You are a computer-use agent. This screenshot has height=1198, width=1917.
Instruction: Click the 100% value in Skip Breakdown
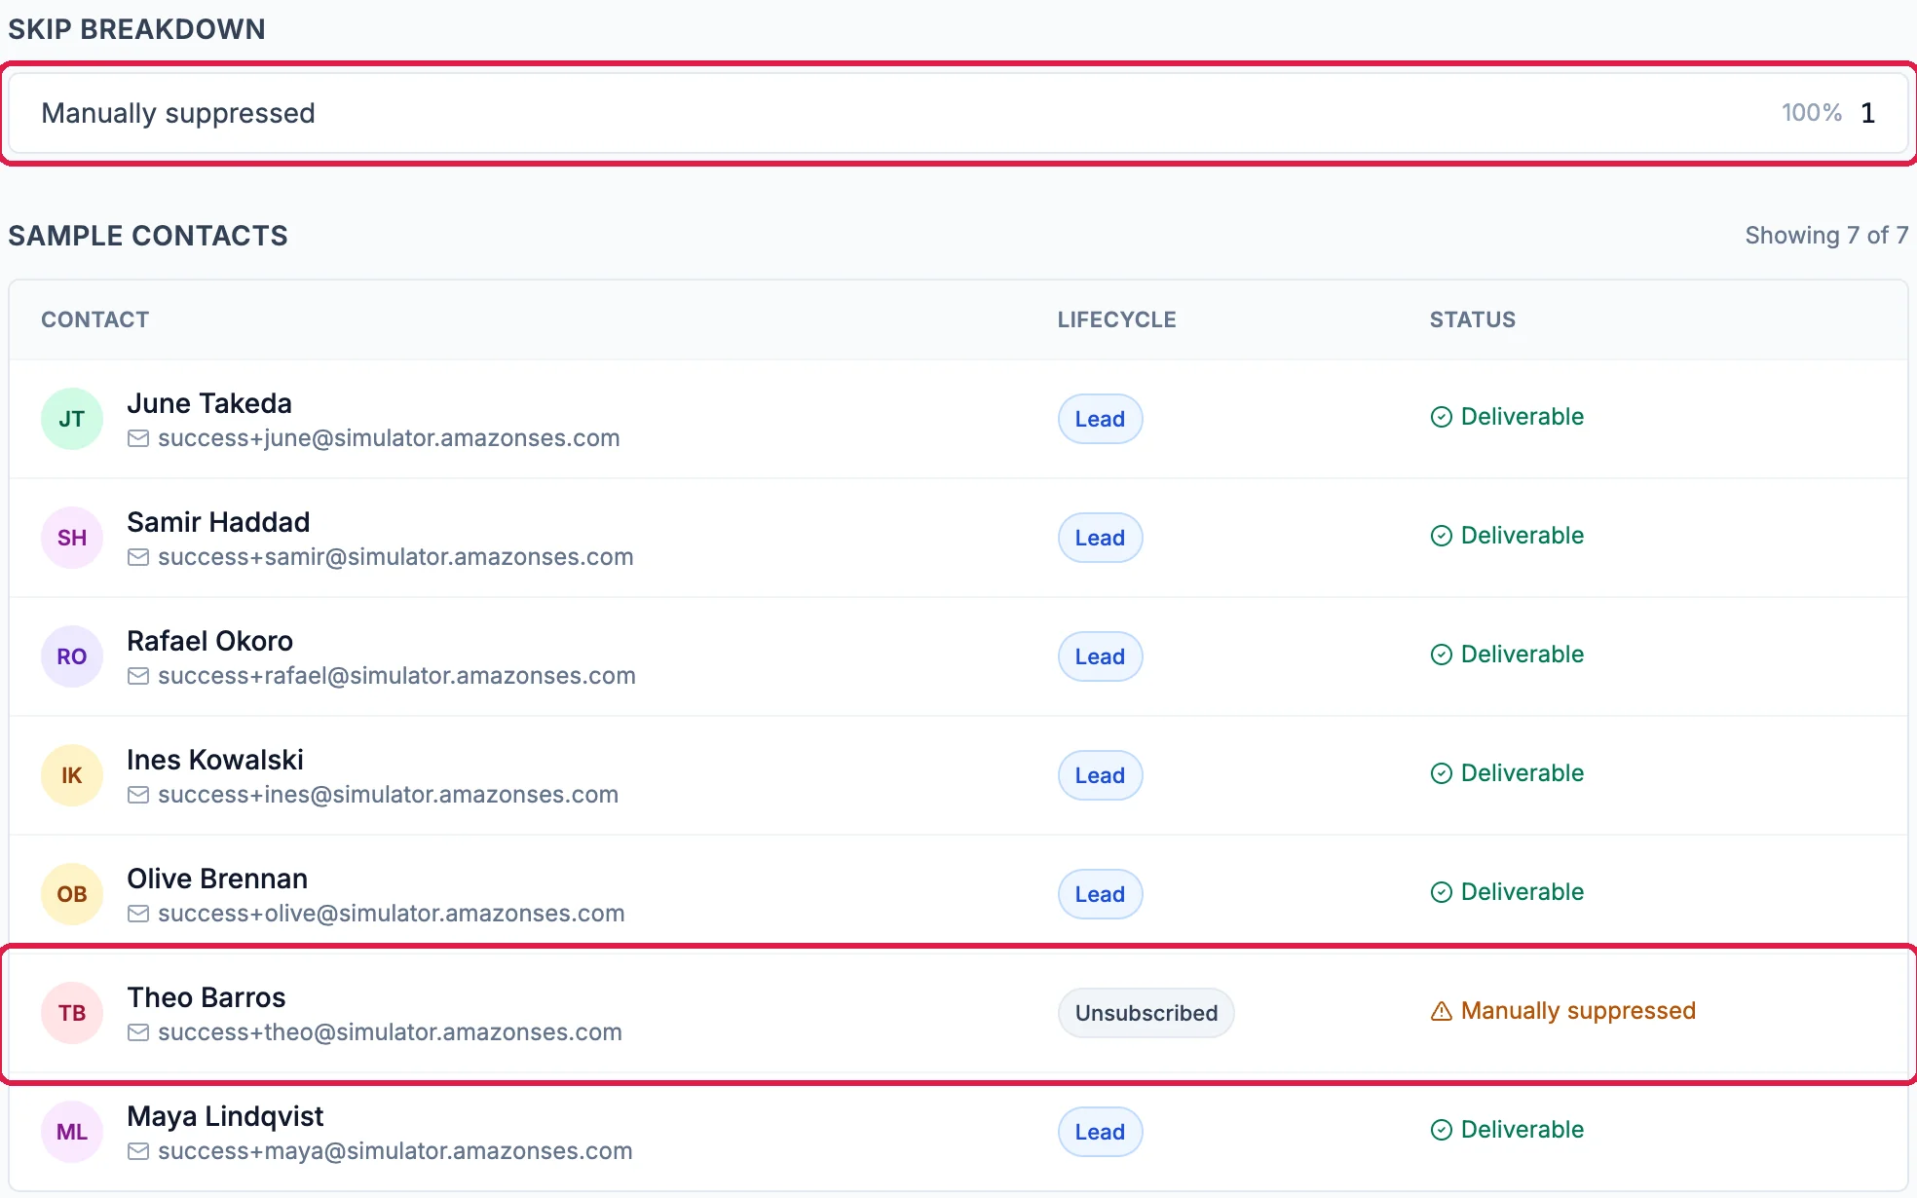(1812, 113)
